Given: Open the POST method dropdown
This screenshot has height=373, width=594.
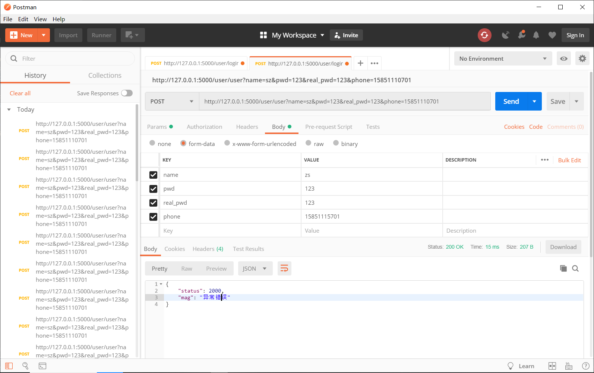Looking at the screenshot, I should [x=172, y=101].
